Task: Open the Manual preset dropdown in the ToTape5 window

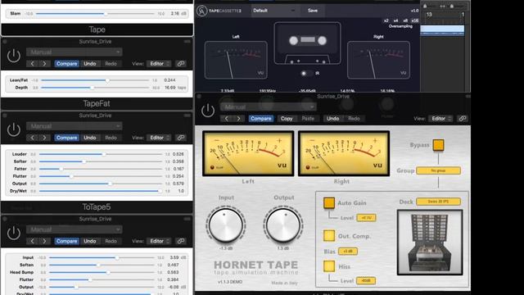Action: (75, 229)
